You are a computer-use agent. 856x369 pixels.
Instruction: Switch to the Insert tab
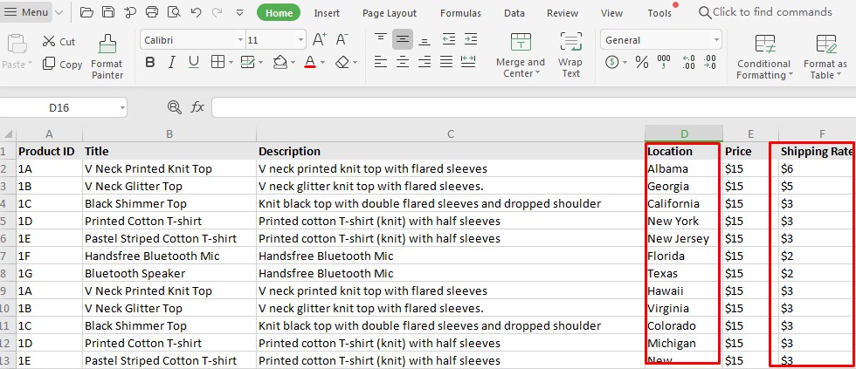[x=327, y=13]
